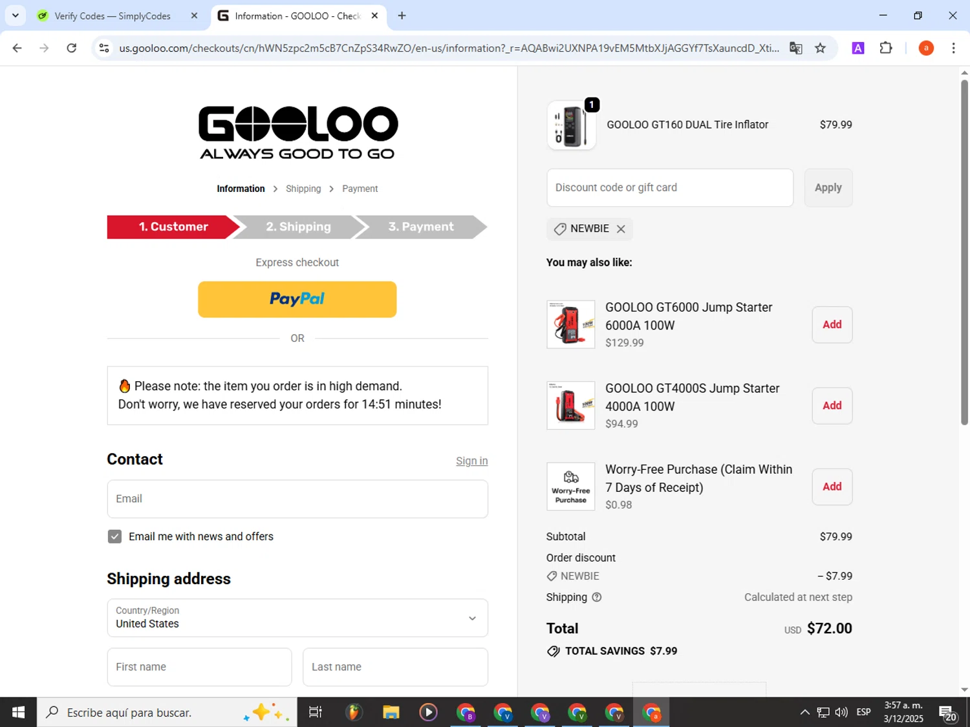
Task: Open File Explorer from the taskbar
Action: [x=391, y=712]
